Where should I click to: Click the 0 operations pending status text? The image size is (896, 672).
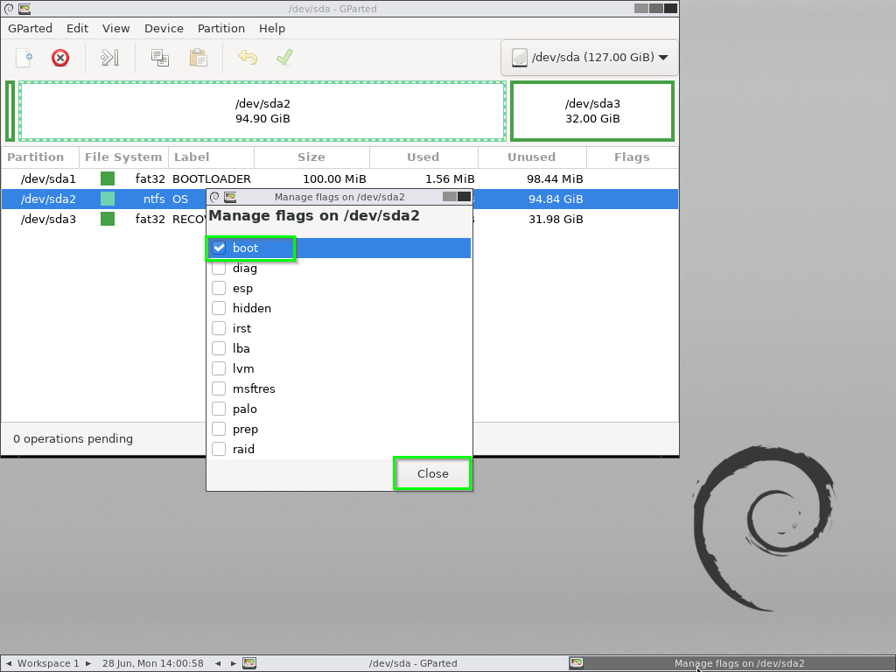73,439
